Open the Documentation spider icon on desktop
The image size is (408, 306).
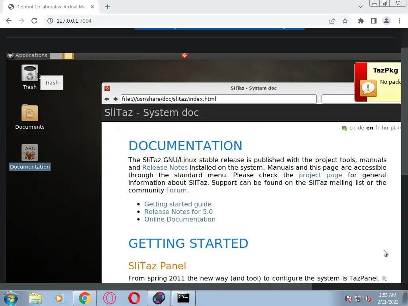tap(29, 153)
